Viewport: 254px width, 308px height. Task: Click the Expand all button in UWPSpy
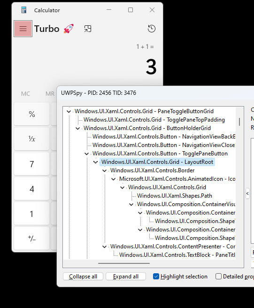coord(126,277)
